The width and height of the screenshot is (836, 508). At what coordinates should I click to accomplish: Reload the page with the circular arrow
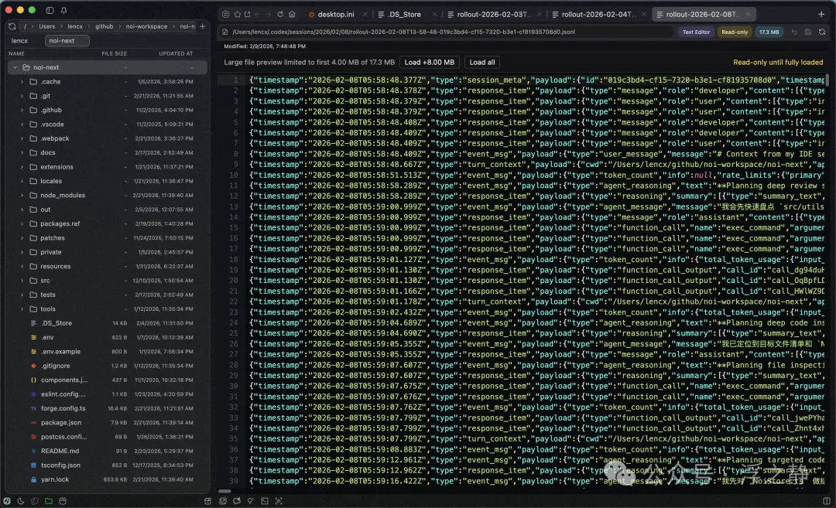tap(280, 15)
